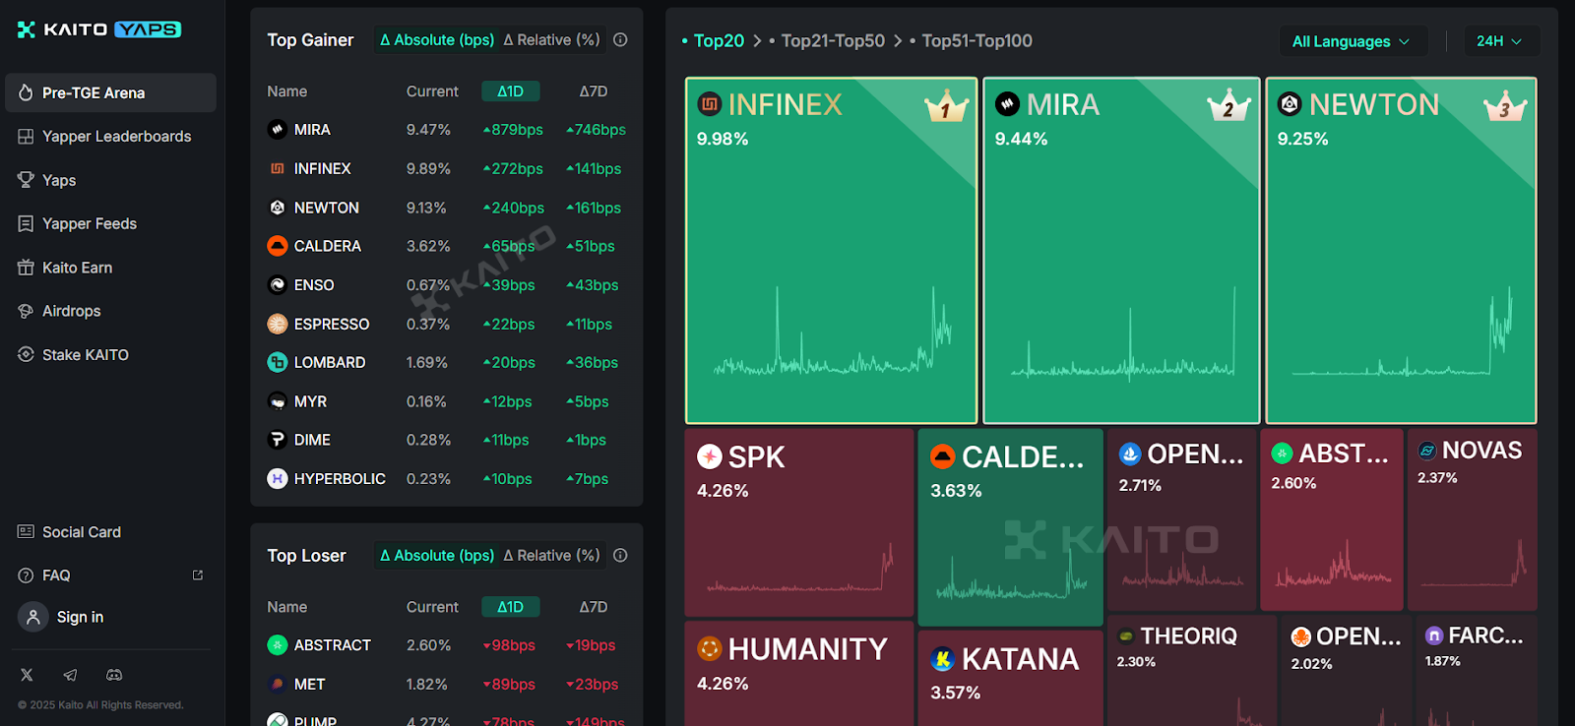Open the HUMANITY treemap tile
The image size is (1575, 726).
click(x=799, y=674)
